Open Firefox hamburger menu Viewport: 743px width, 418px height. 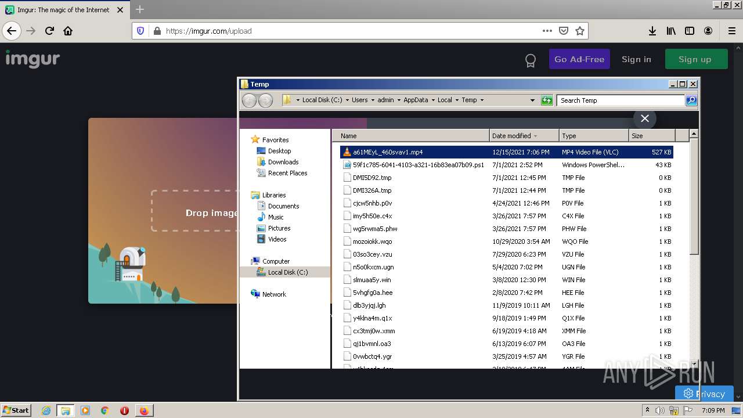point(731,31)
